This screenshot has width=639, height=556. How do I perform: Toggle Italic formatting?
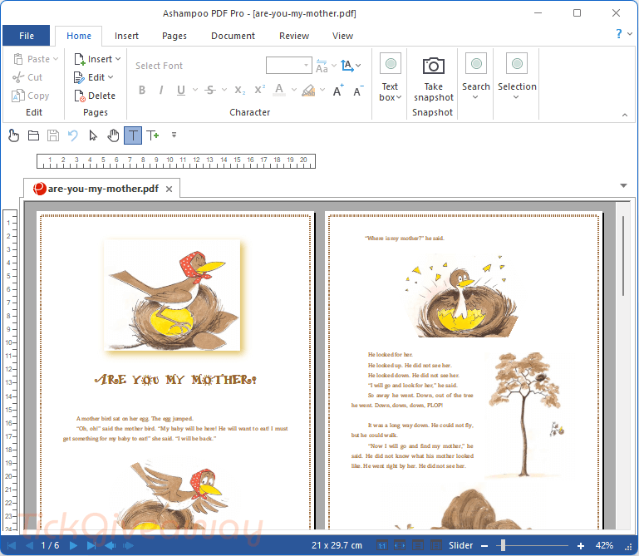[x=161, y=90]
